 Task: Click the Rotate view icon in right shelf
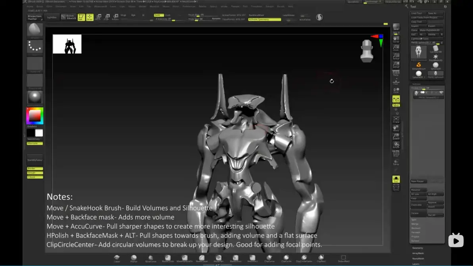point(396,145)
